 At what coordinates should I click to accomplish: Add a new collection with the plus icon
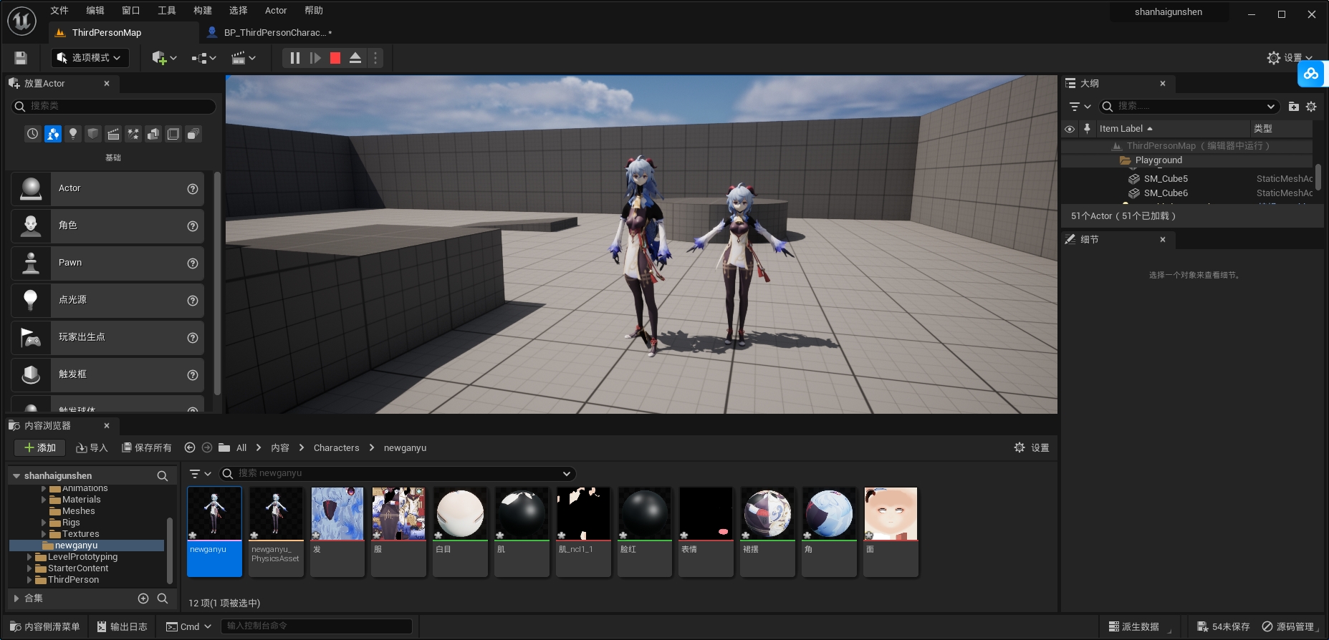click(x=143, y=598)
